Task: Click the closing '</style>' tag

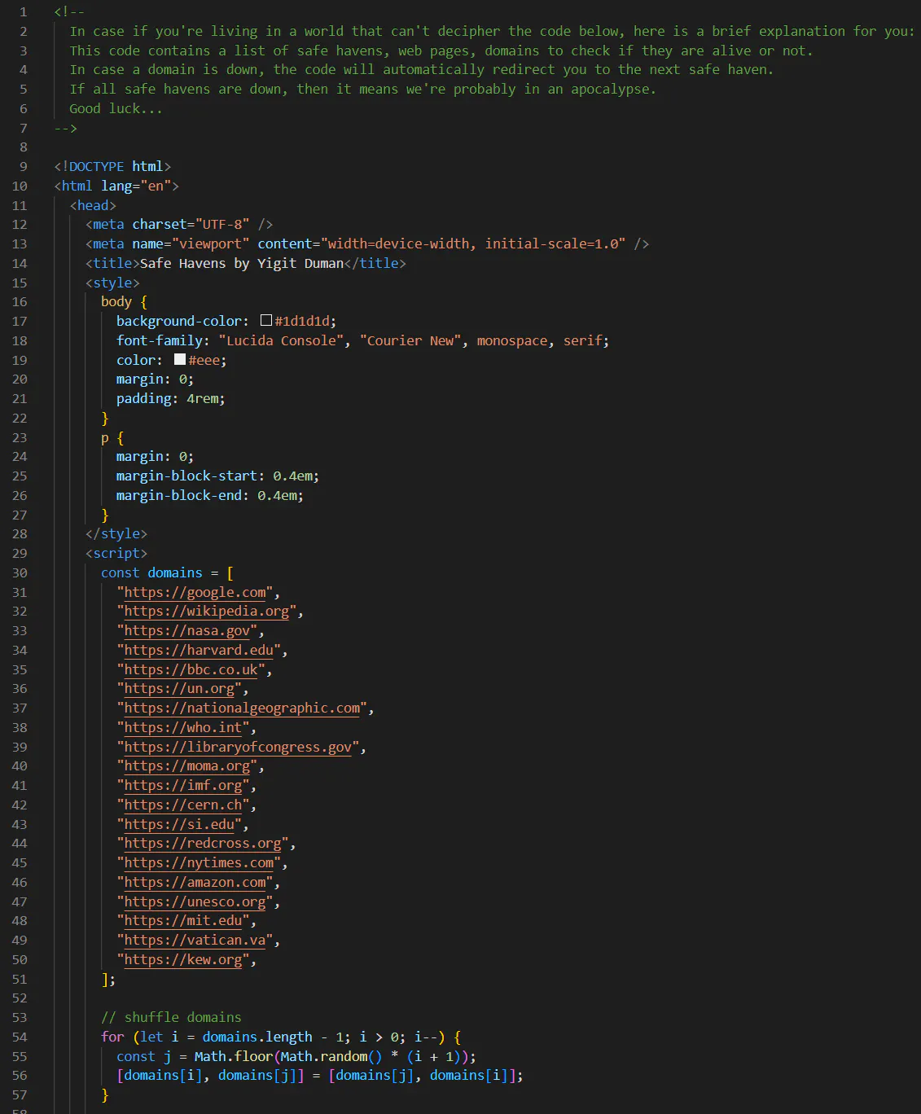Action: tap(116, 533)
